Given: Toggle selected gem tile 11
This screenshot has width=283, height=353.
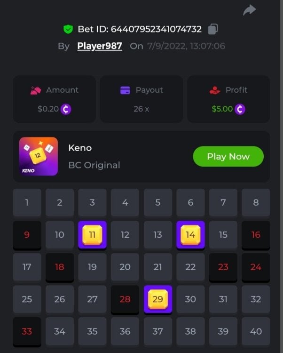Looking at the screenshot, I should (93, 235).
